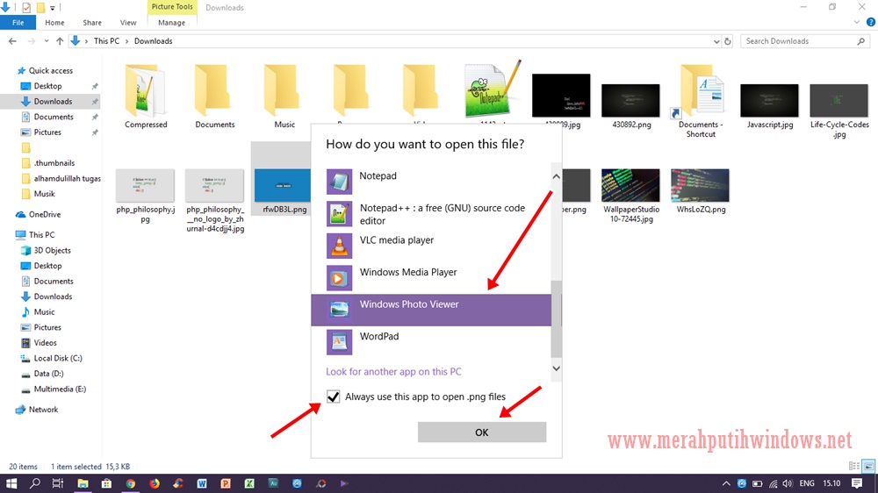Screen dimensions: 878x493
Task: Open the Windows Start menu
Action: tap(11, 483)
